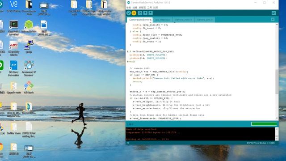Click the 'Writing at 0x00010000' console line
Viewport: 286px width, 161px height.
147,139
